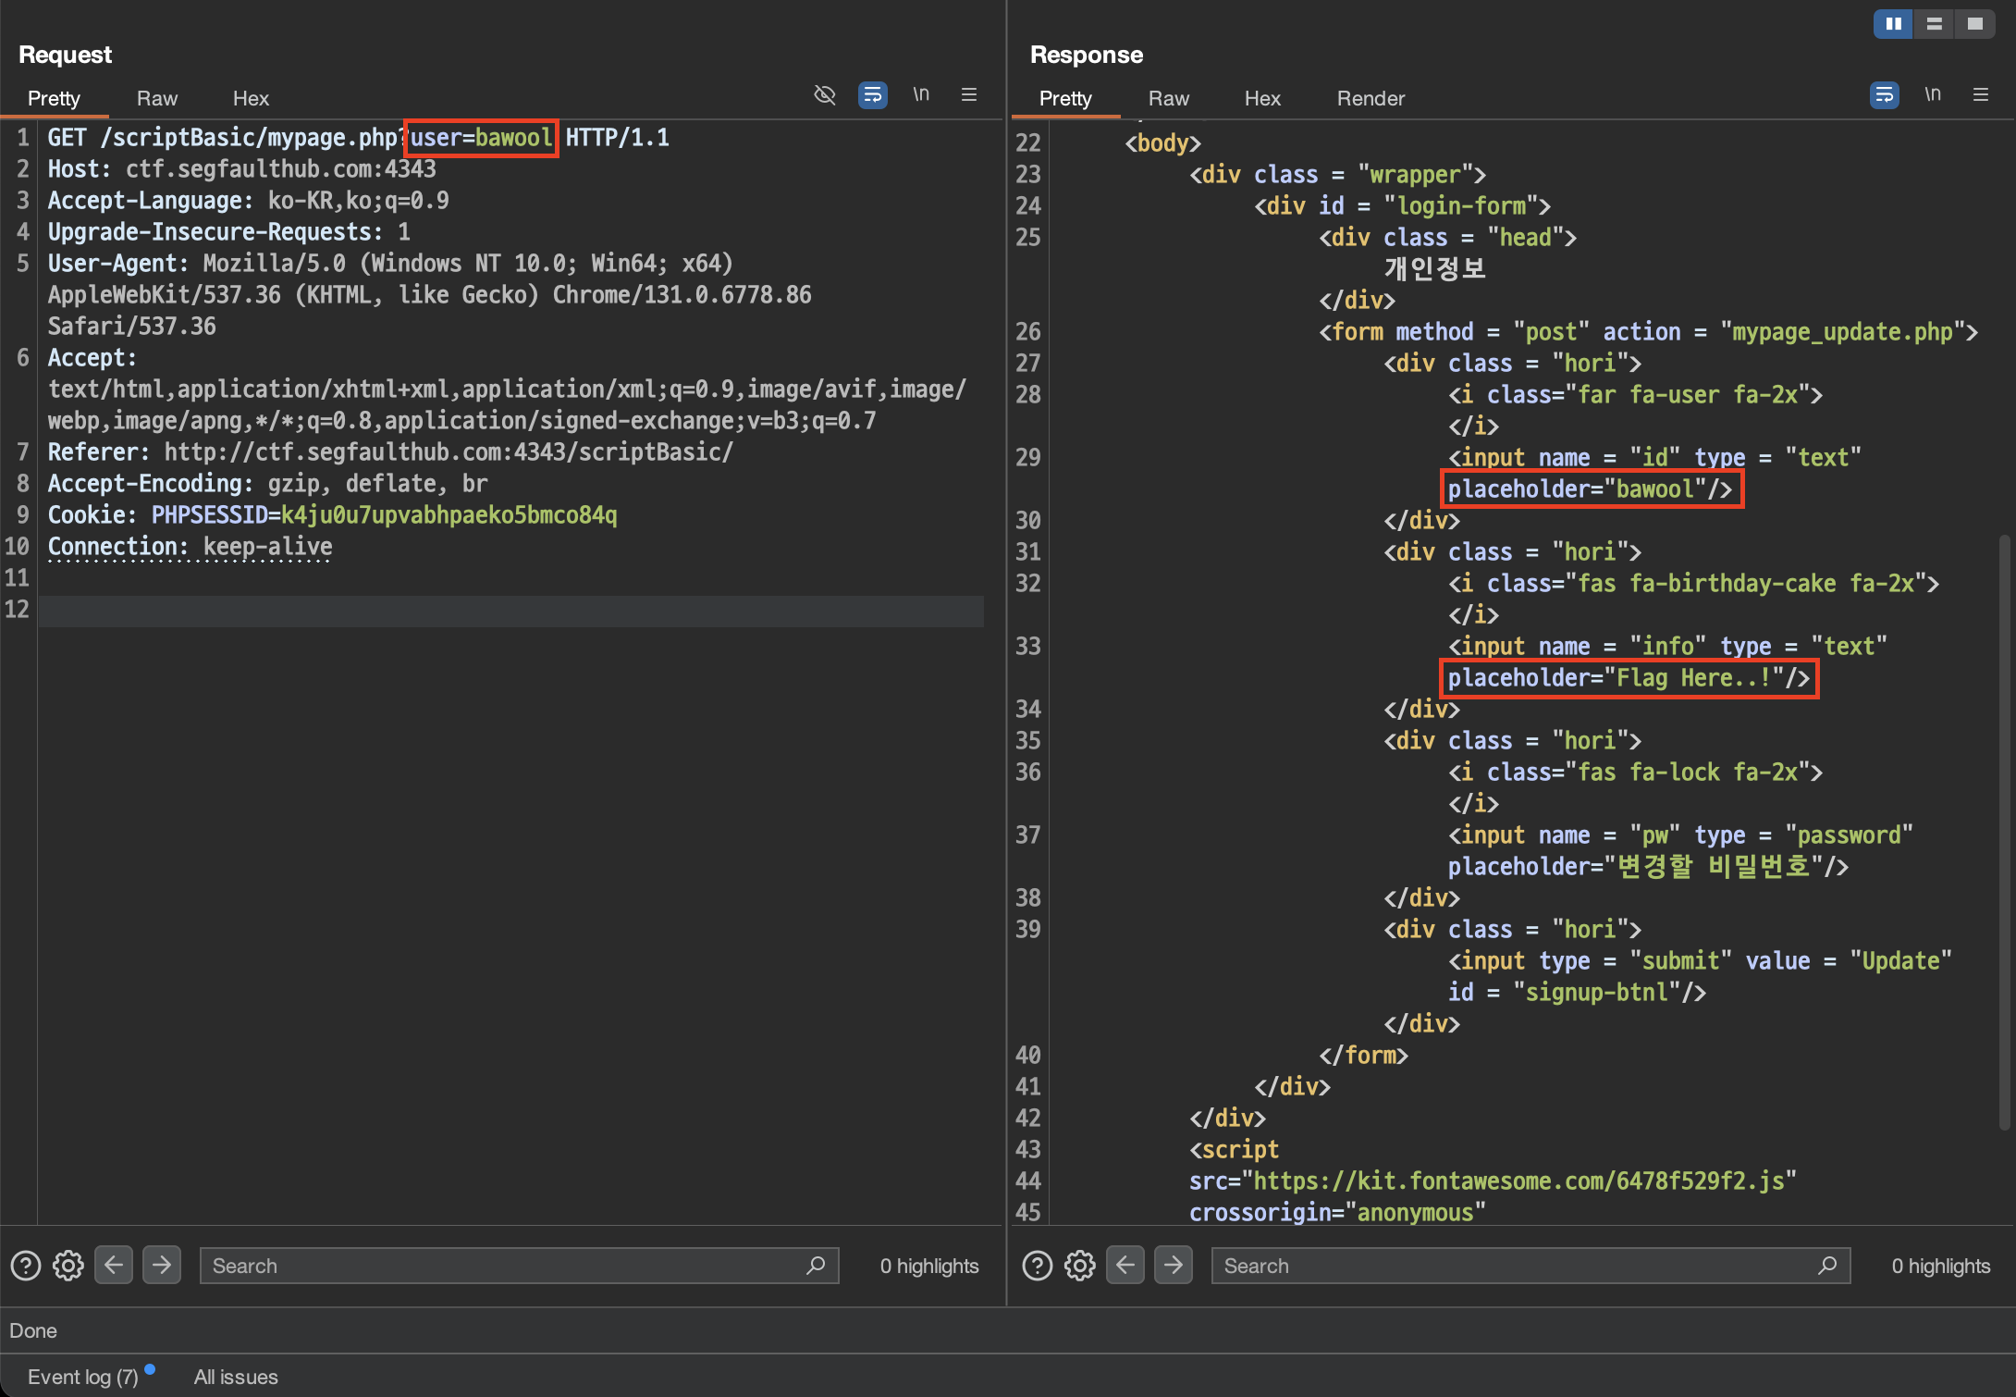Select combined tabbed layout icon
The height and width of the screenshot is (1397, 2016).
pyautogui.click(x=1974, y=24)
